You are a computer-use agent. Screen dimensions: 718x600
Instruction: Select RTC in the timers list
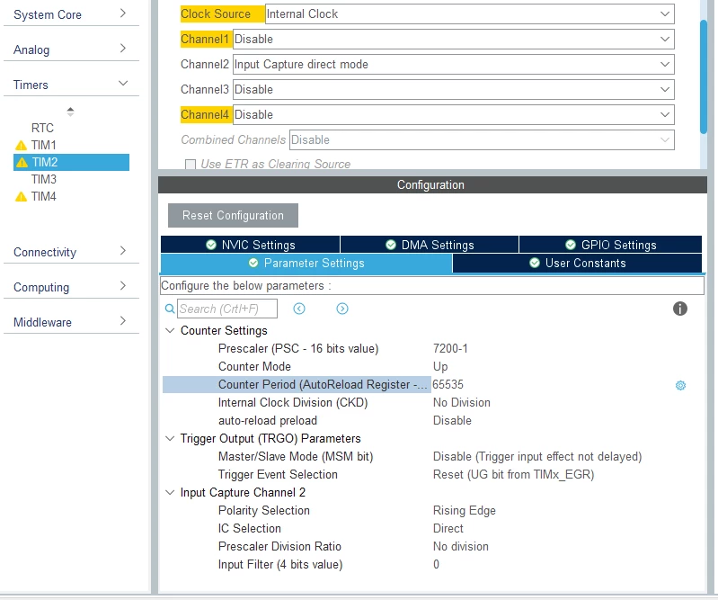coord(42,128)
